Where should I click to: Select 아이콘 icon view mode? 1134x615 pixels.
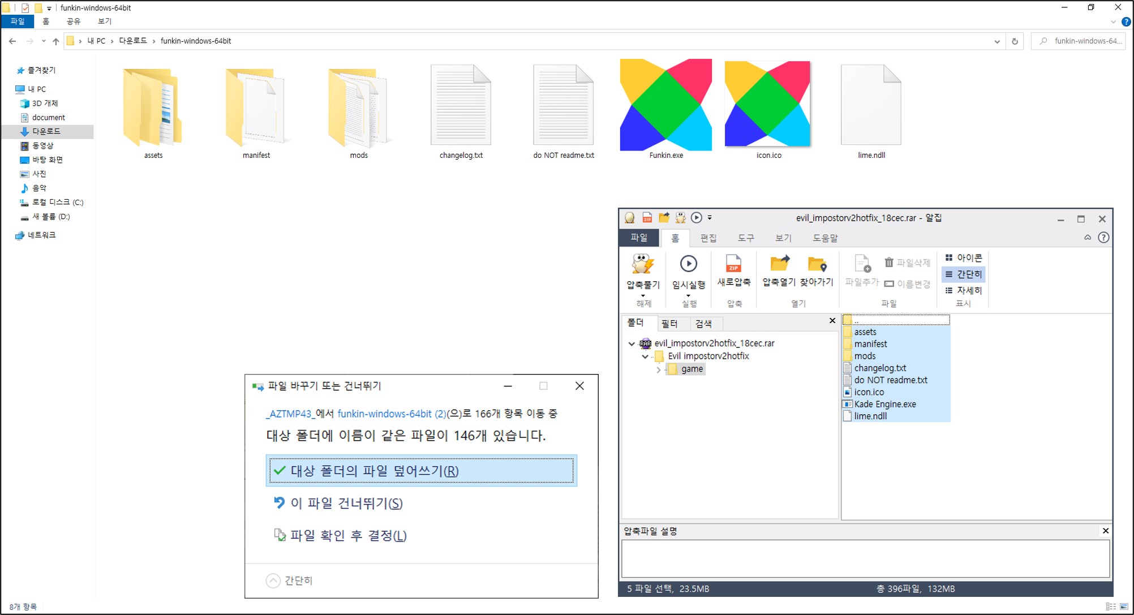(x=964, y=258)
